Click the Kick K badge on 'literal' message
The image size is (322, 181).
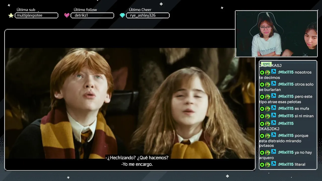262,165
